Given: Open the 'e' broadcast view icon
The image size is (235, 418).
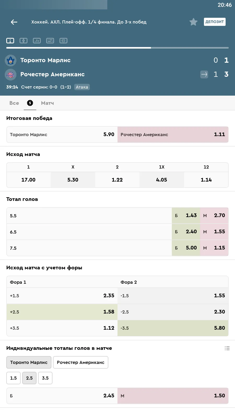Looking at the screenshot, I should 63,40.
